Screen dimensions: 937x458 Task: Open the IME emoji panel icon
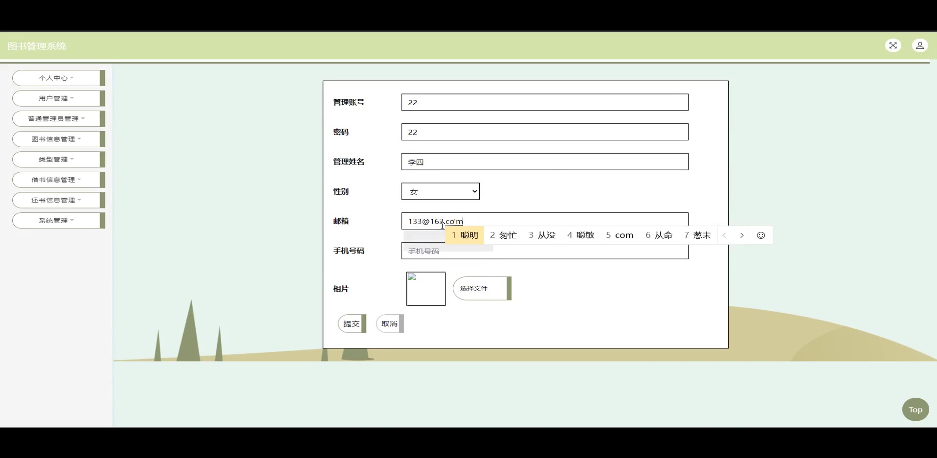(x=761, y=235)
